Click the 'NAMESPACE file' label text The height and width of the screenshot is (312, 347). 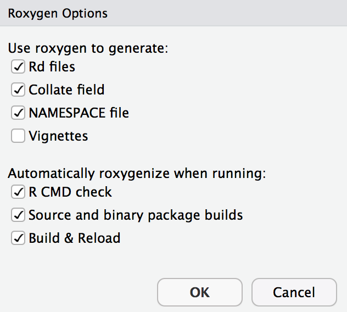(x=79, y=113)
